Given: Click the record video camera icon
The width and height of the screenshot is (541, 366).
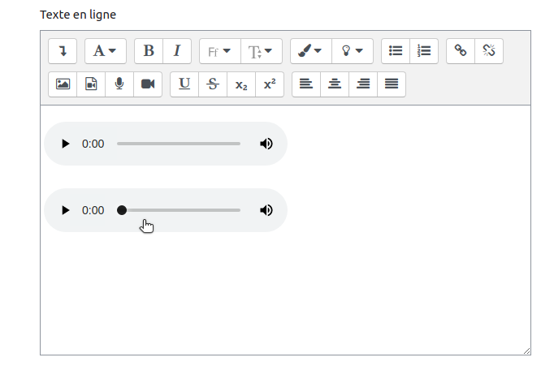Looking at the screenshot, I should pyautogui.click(x=148, y=84).
